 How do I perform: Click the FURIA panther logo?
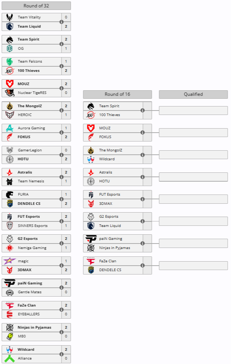[x=10, y=194]
